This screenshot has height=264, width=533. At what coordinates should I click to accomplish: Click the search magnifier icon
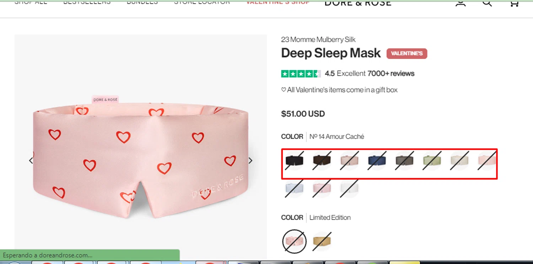click(487, 3)
